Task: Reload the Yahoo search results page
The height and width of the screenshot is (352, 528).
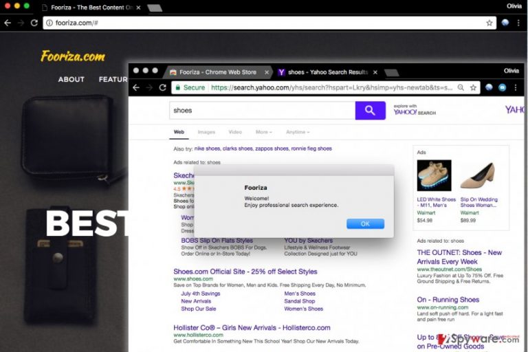Action: point(163,87)
